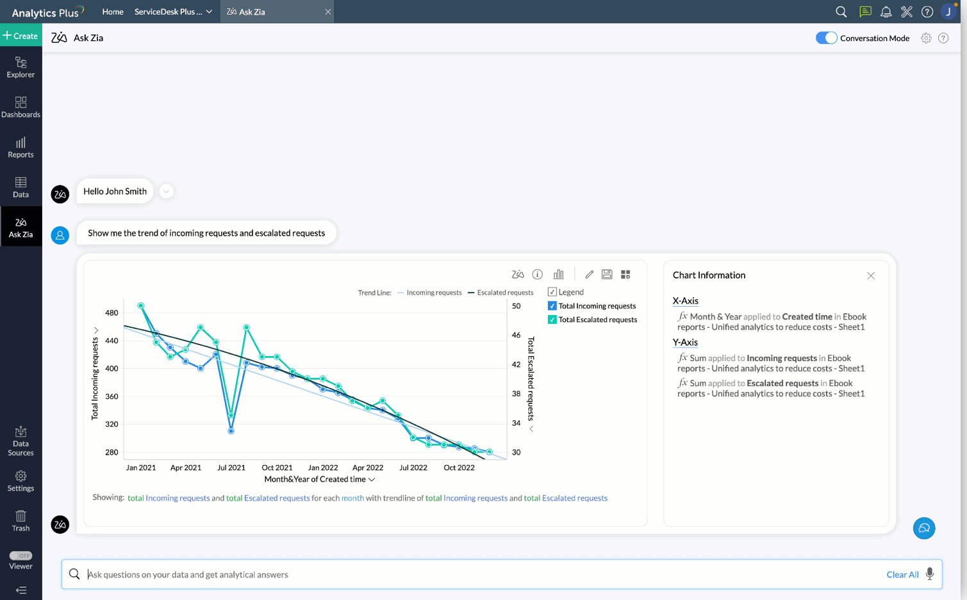
Task: Click the pencil edit icon above chart
Action: (x=589, y=275)
